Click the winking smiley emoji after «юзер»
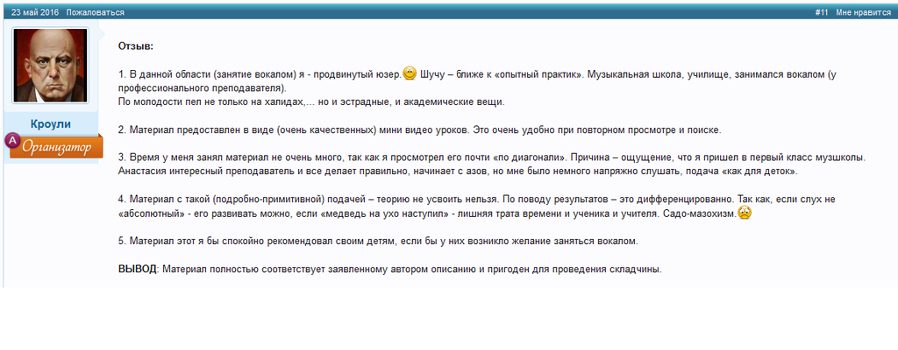 [x=410, y=74]
